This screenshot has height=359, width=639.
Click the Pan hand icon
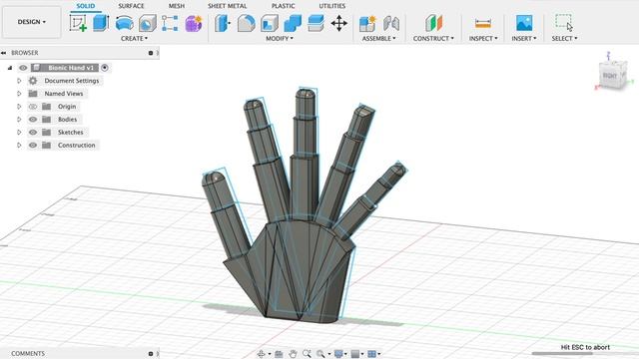(x=293, y=354)
